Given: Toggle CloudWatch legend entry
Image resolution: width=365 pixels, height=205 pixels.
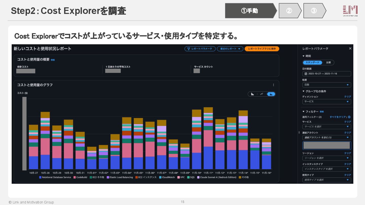Looking at the screenshot, I should (167, 177).
